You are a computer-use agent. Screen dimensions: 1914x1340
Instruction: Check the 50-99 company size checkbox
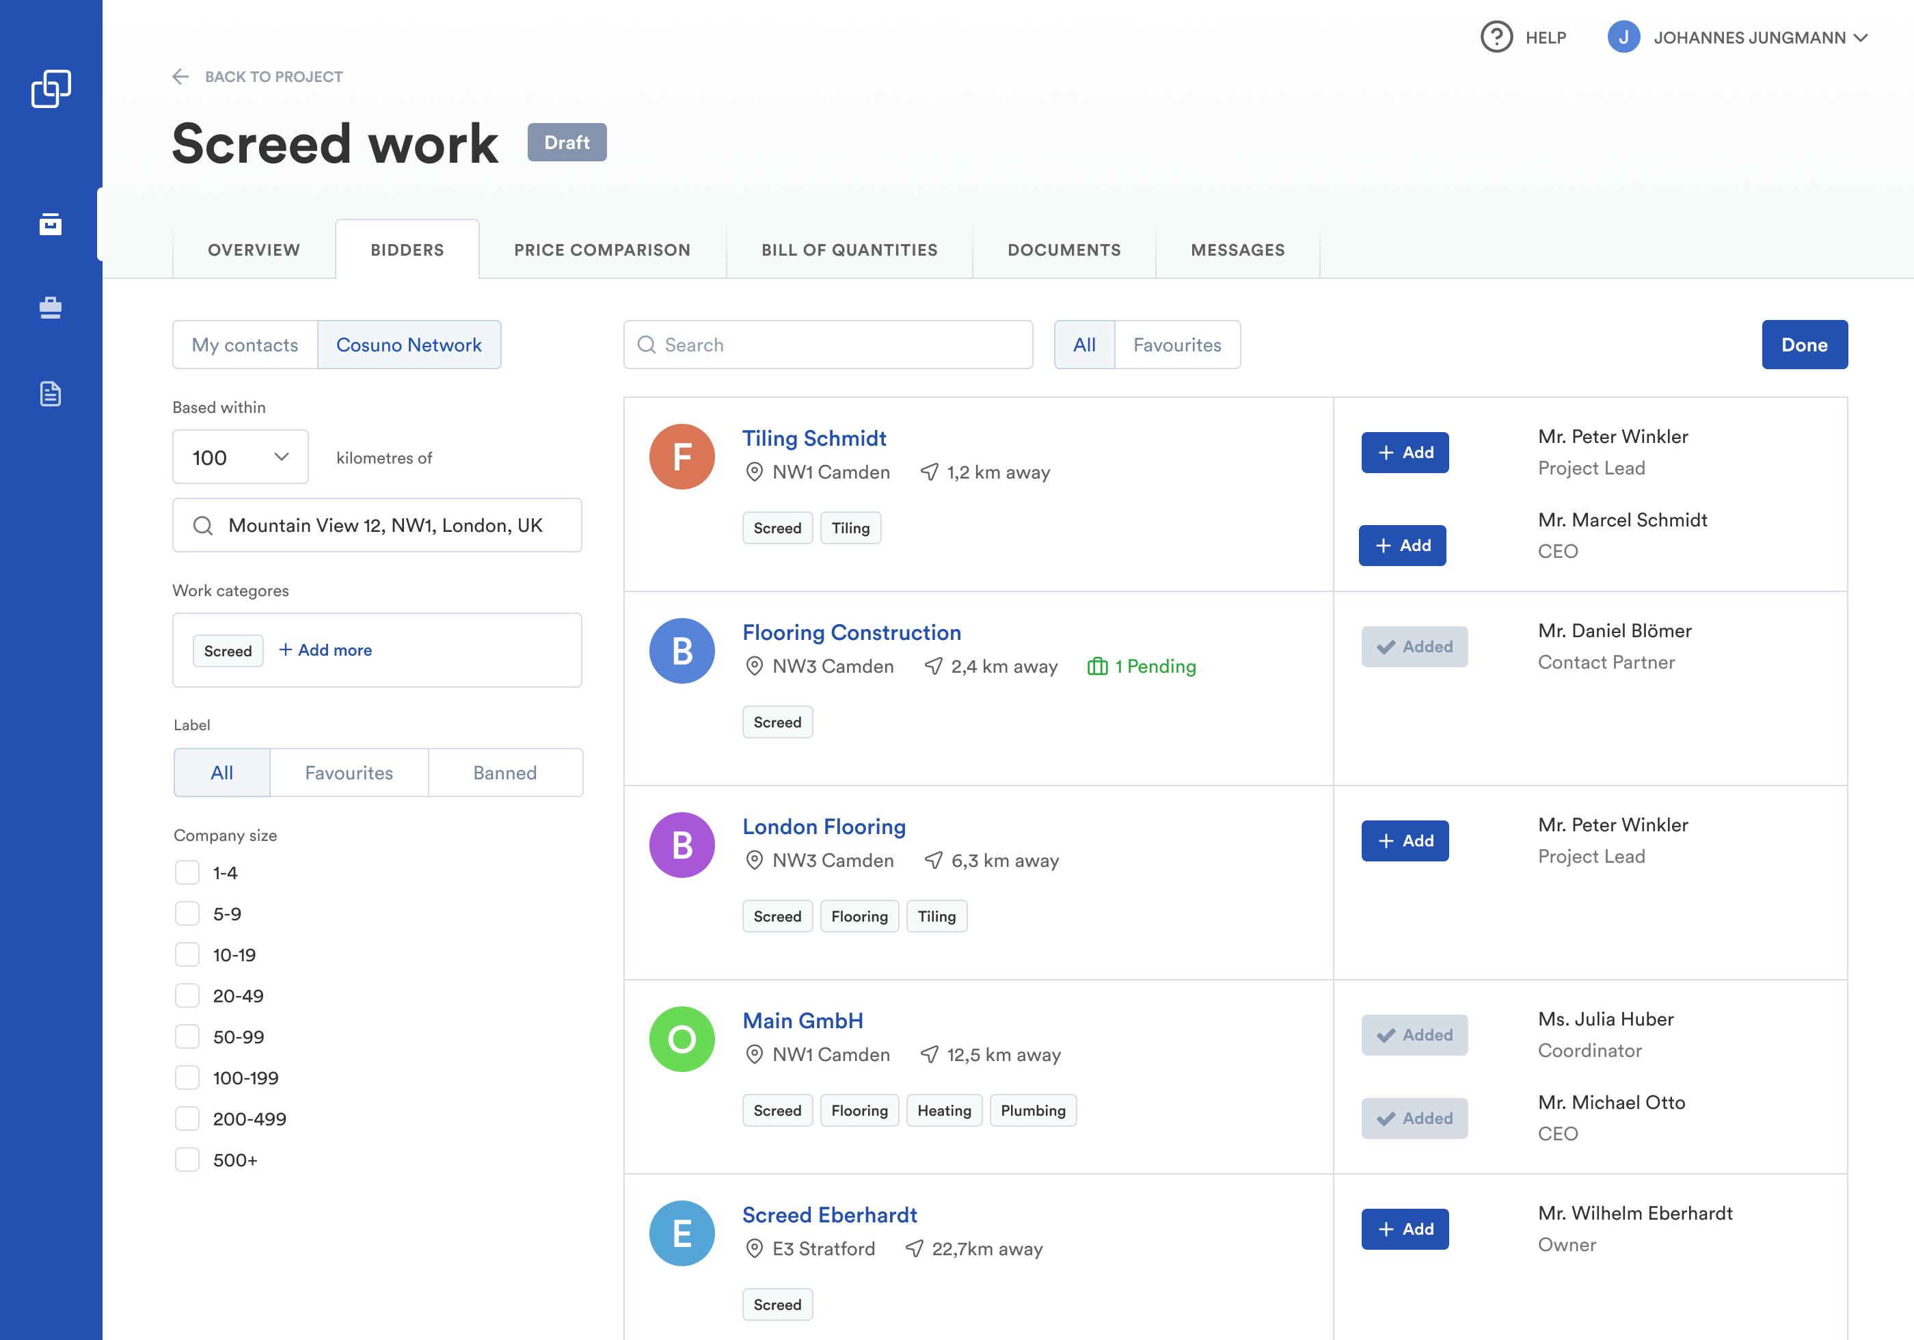[x=187, y=1036]
